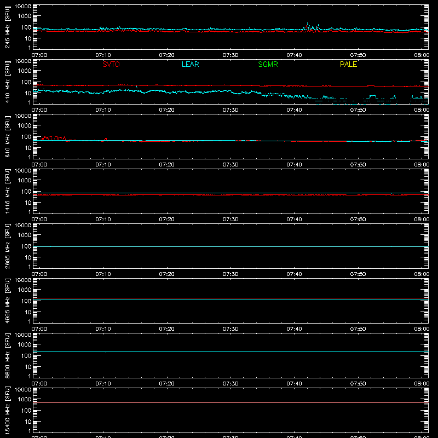
Task: Click the 2695 MHz [SFU] axis label
Action: tap(8, 246)
